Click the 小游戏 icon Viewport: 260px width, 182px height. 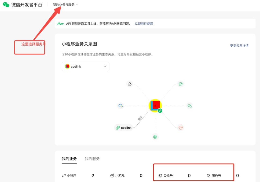tap(112, 176)
